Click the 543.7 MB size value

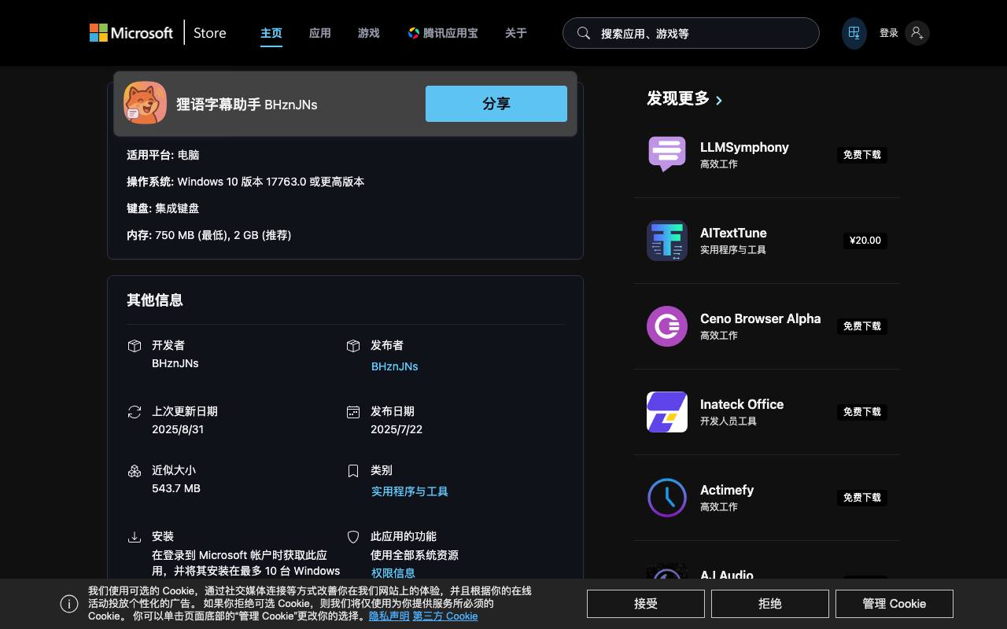point(176,488)
